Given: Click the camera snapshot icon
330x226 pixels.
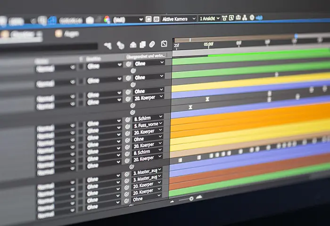Looking at the screenshot, I should [90, 20].
